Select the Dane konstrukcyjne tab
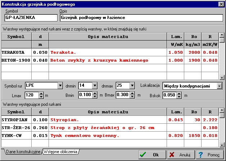Screen dimensions: 226x161 tap(23, 152)
